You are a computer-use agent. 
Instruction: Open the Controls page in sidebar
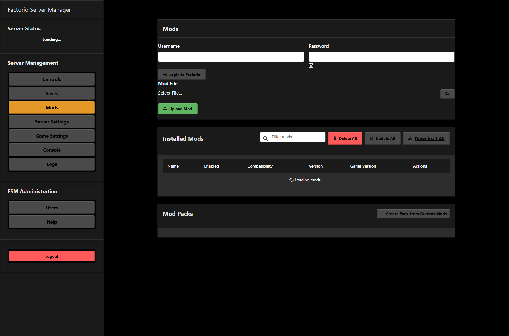click(x=52, y=79)
